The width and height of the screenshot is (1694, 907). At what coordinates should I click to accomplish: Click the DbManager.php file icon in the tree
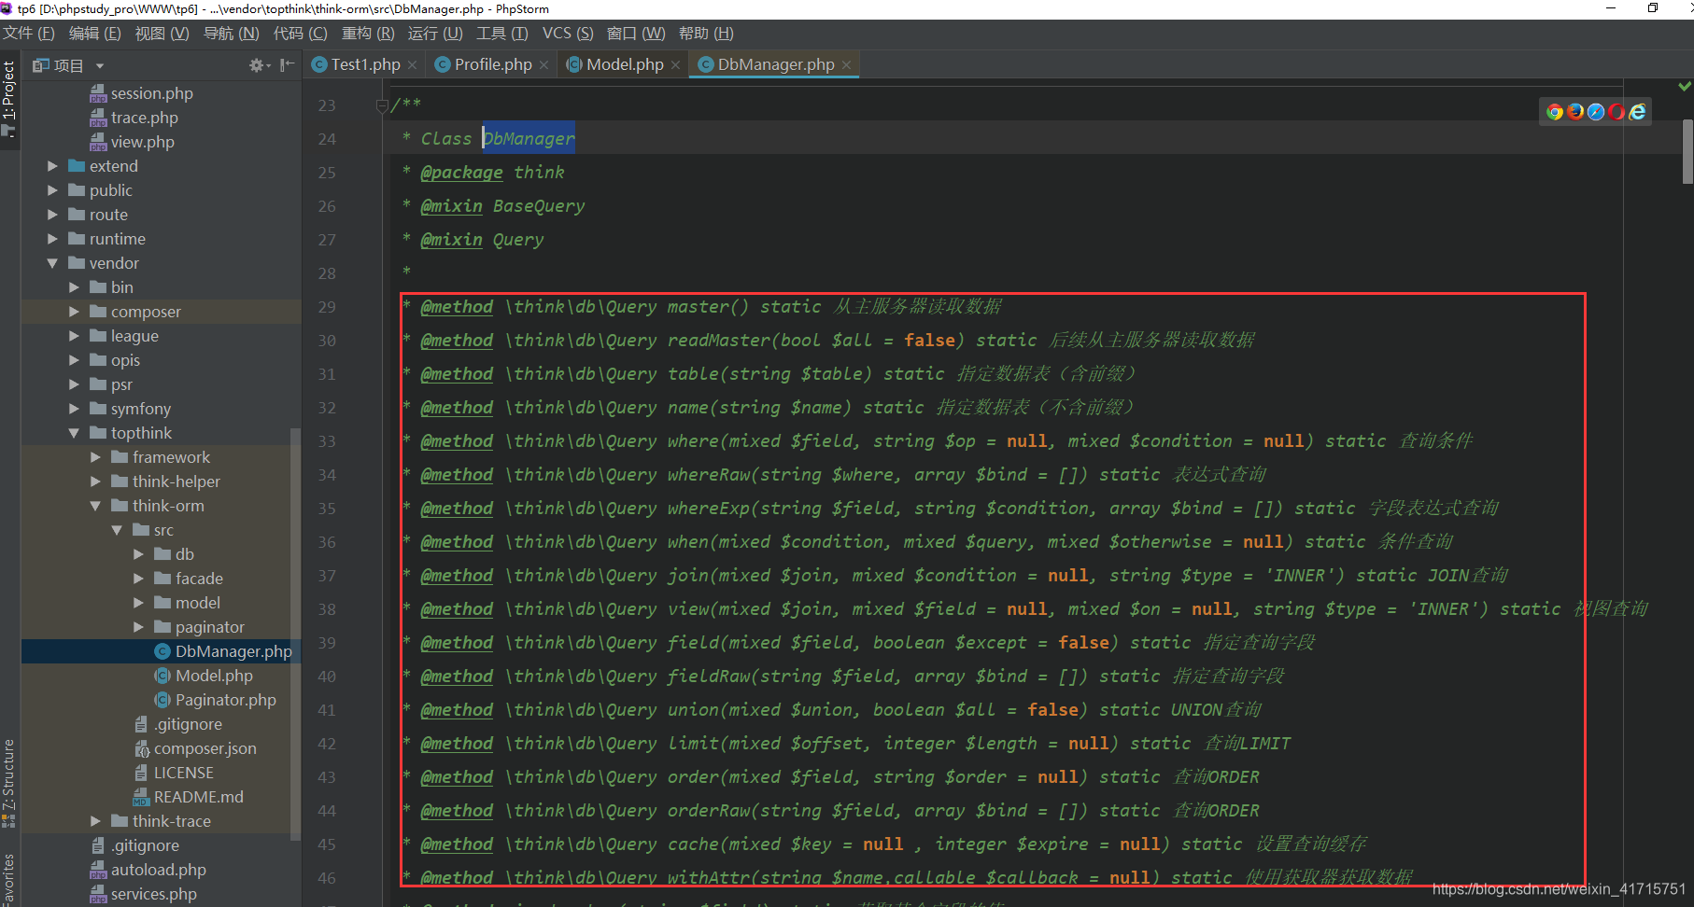click(x=161, y=651)
